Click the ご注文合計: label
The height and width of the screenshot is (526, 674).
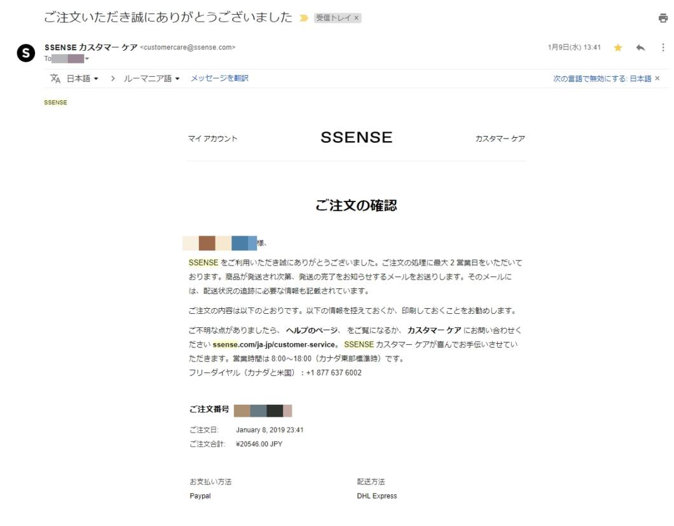click(x=207, y=444)
